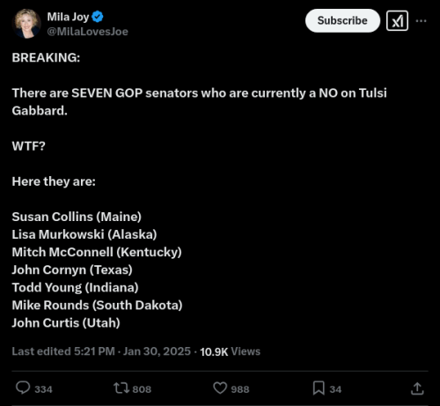The width and height of the screenshot is (440, 406).
Task: Click the Subscribe button
Action: click(x=342, y=20)
